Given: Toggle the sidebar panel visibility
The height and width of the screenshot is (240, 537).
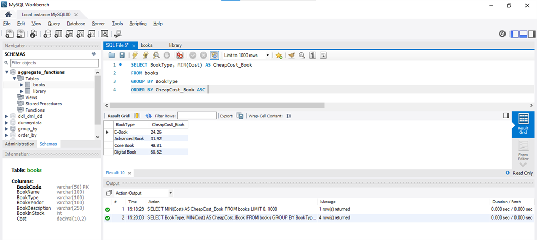Looking at the screenshot, I should click(x=514, y=34).
